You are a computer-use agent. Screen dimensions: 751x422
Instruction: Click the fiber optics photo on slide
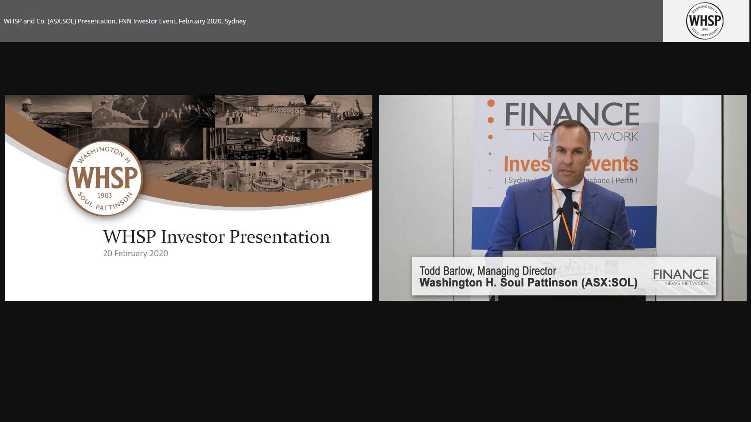340,144
